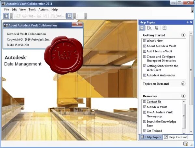
Task: Open The Autodesk Vault Newsgroup link
Action: click(x=160, y=114)
